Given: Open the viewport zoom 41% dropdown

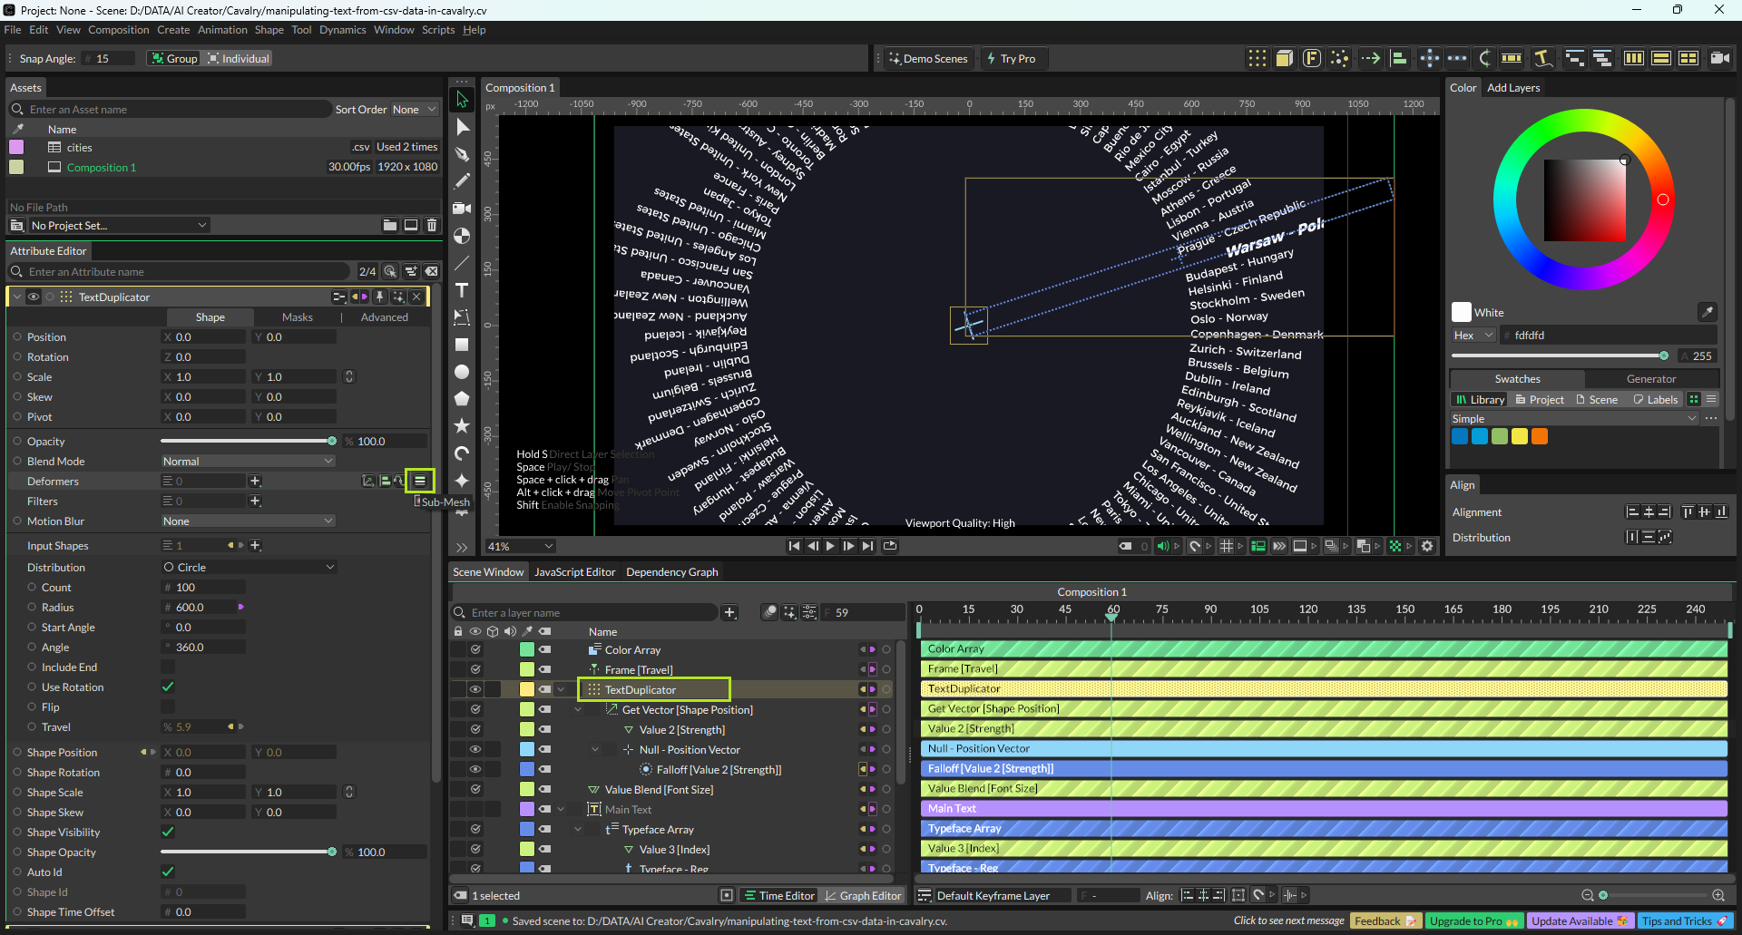Looking at the screenshot, I should point(521,546).
